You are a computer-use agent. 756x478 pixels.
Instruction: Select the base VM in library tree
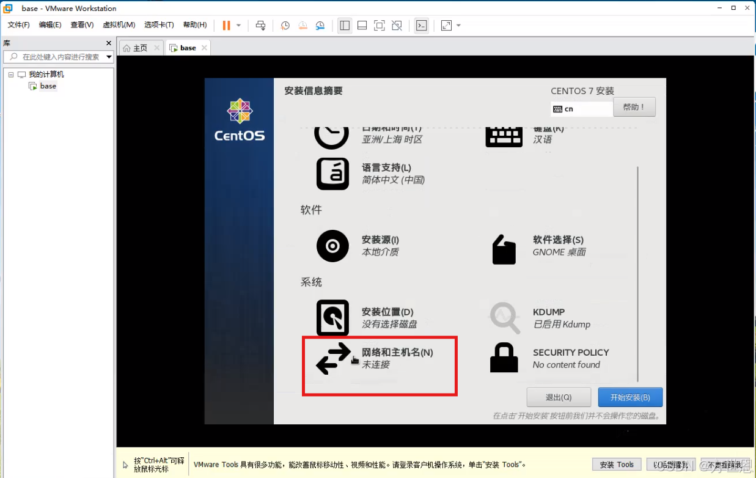[48, 86]
